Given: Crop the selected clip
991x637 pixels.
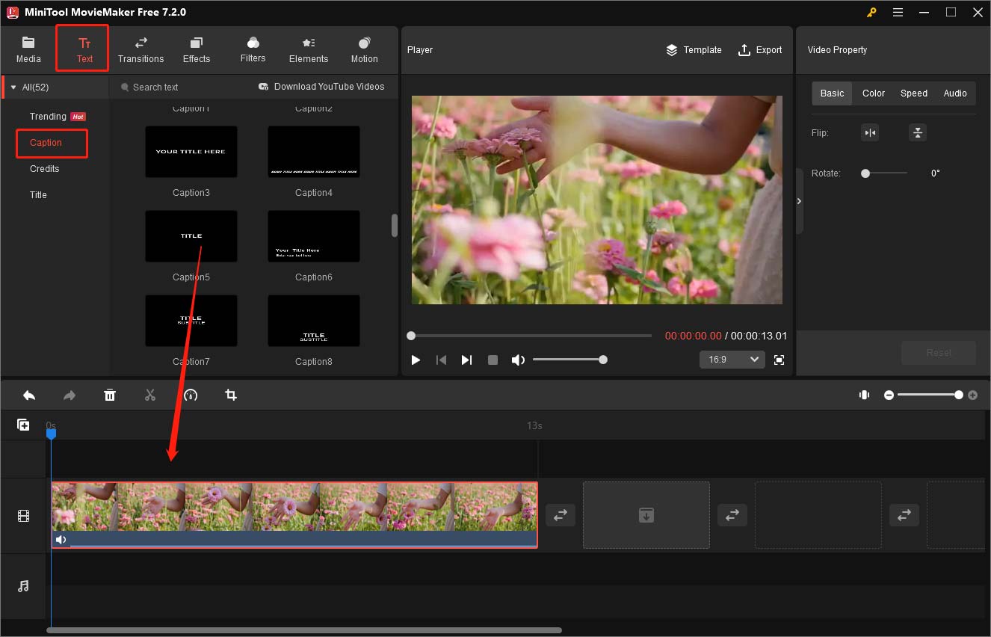Looking at the screenshot, I should 231,395.
